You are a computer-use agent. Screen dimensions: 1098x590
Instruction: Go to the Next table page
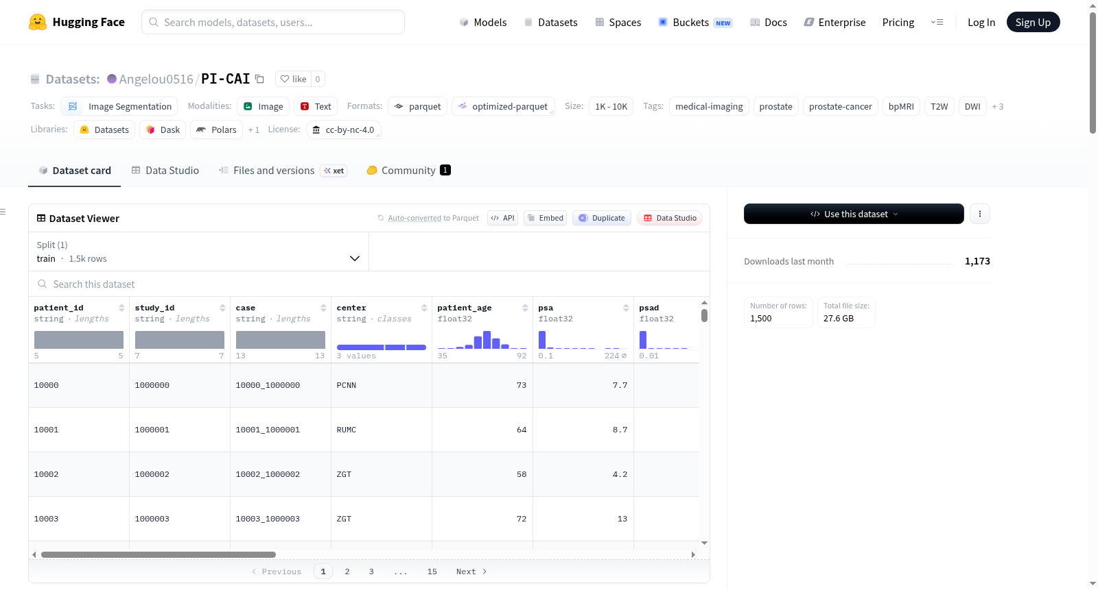pyautogui.click(x=471, y=571)
